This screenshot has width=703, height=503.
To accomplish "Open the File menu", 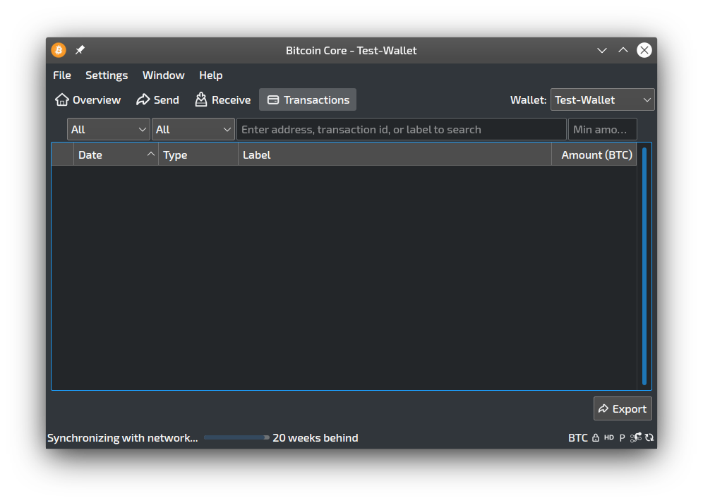I will pyautogui.click(x=62, y=75).
